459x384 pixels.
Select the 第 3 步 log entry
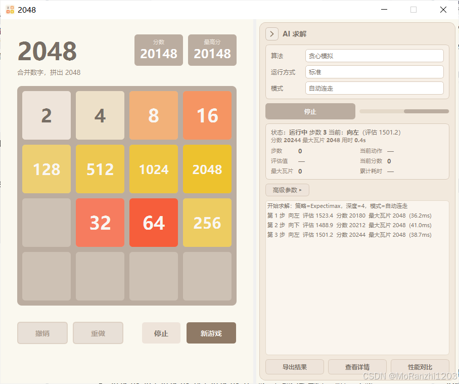(x=349, y=235)
